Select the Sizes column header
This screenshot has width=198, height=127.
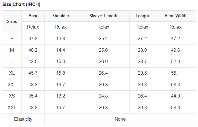coord(12,22)
